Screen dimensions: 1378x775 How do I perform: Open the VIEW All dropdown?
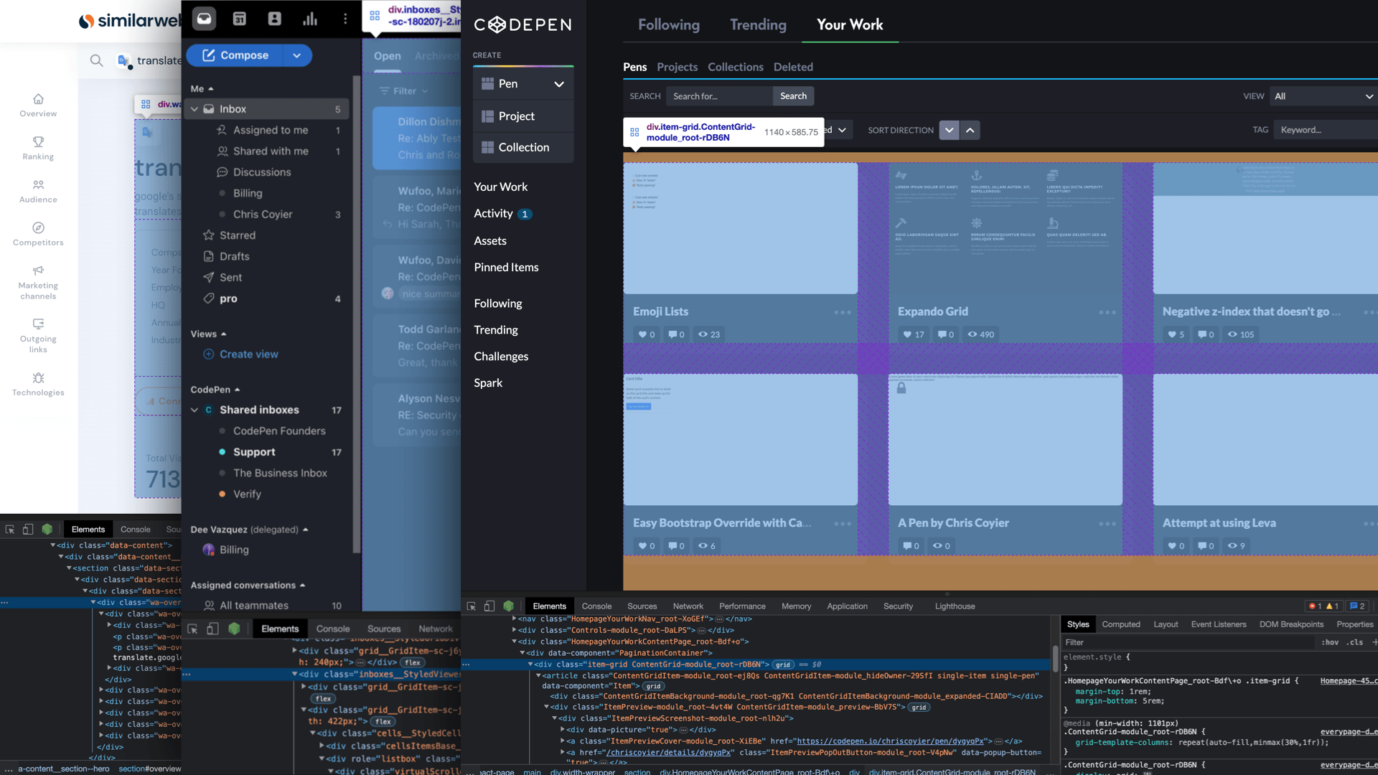click(x=1323, y=96)
